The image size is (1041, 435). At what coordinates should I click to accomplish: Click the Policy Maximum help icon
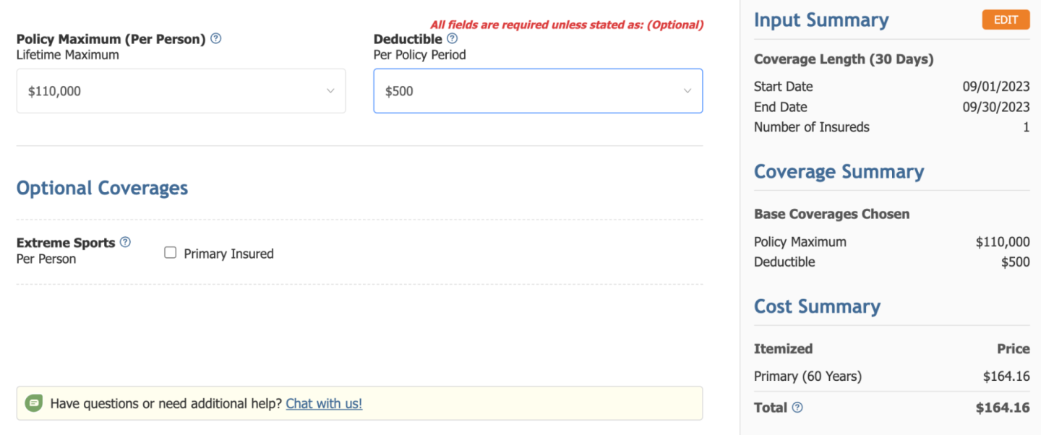click(216, 39)
